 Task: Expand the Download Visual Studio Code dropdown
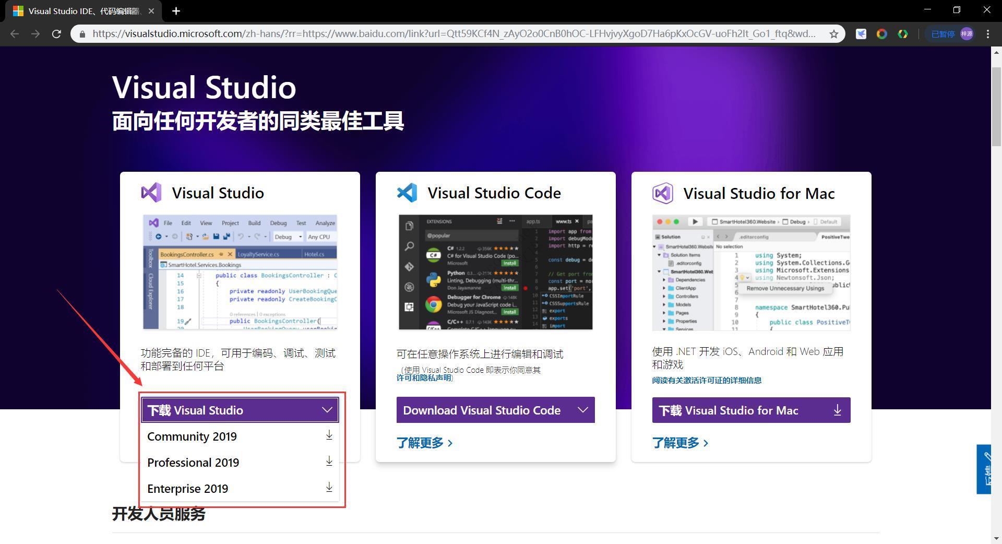tap(583, 410)
